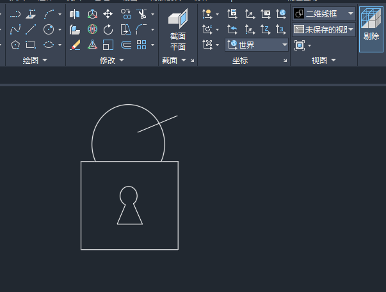Activate the 3D Move gizmo tool
The width and height of the screenshot is (386, 292).
[92, 14]
